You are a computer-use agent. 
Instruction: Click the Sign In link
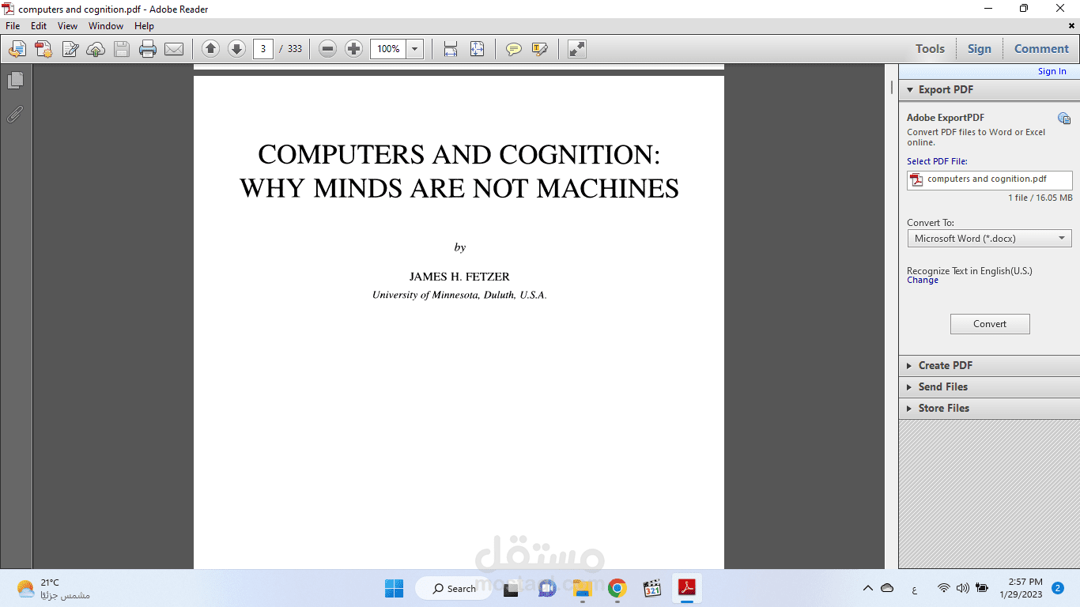coord(1052,70)
